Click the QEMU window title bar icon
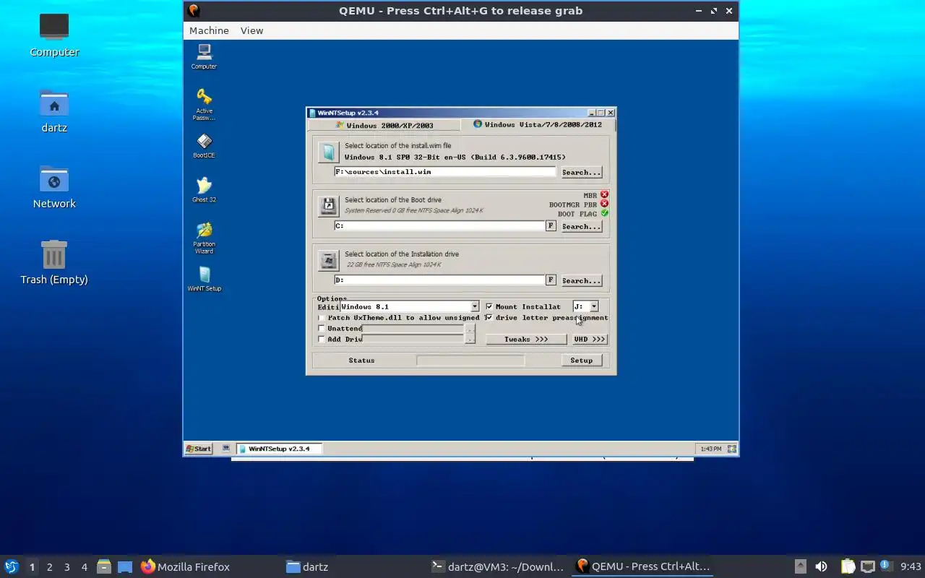 [193, 11]
